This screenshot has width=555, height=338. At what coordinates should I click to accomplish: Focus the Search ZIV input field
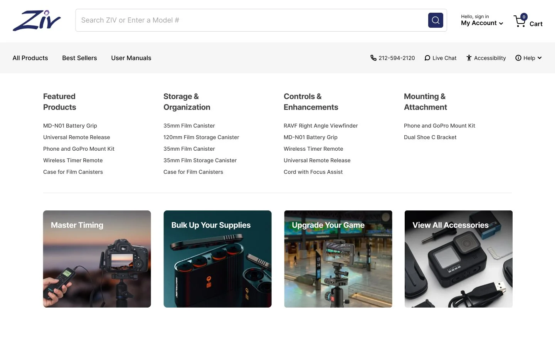point(251,20)
